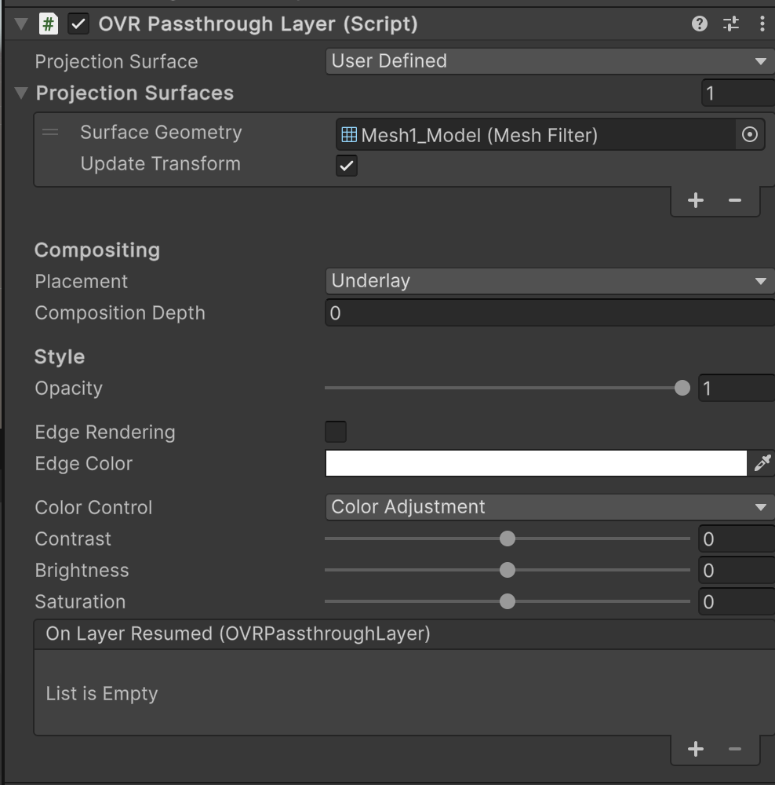Enable Edge Rendering
775x785 pixels.
(x=335, y=432)
